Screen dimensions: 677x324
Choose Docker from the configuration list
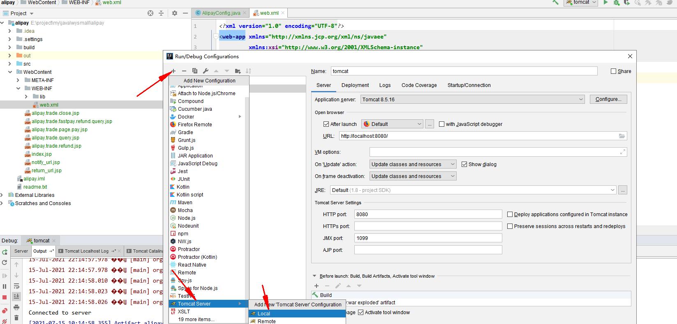coord(207,116)
